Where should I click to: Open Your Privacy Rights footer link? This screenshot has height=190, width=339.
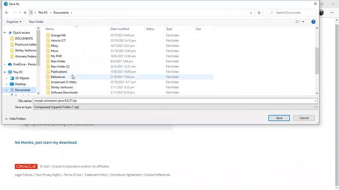(48, 175)
